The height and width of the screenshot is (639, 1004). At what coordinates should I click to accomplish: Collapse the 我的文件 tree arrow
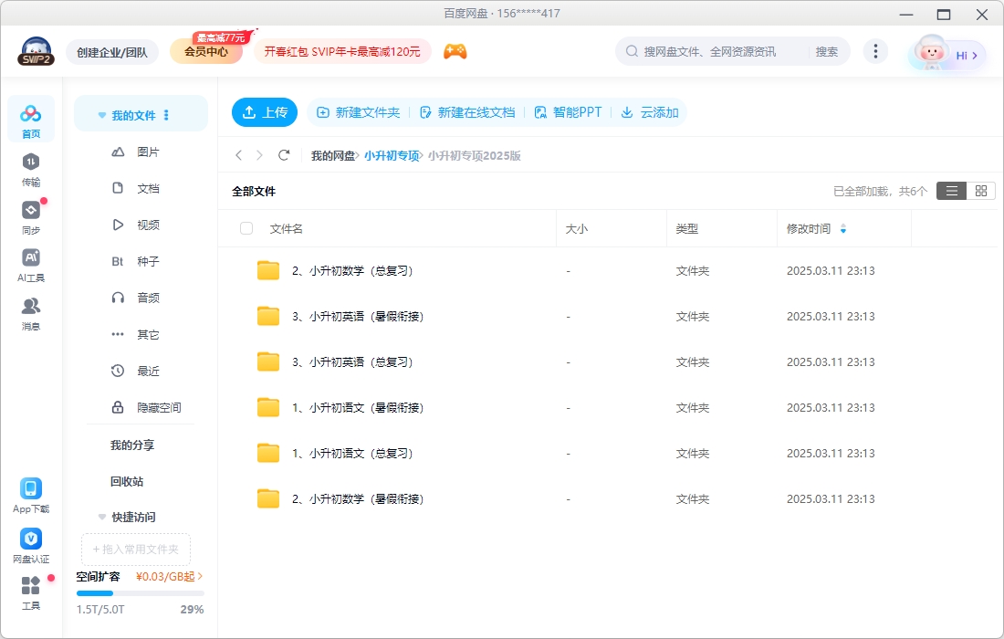102,115
